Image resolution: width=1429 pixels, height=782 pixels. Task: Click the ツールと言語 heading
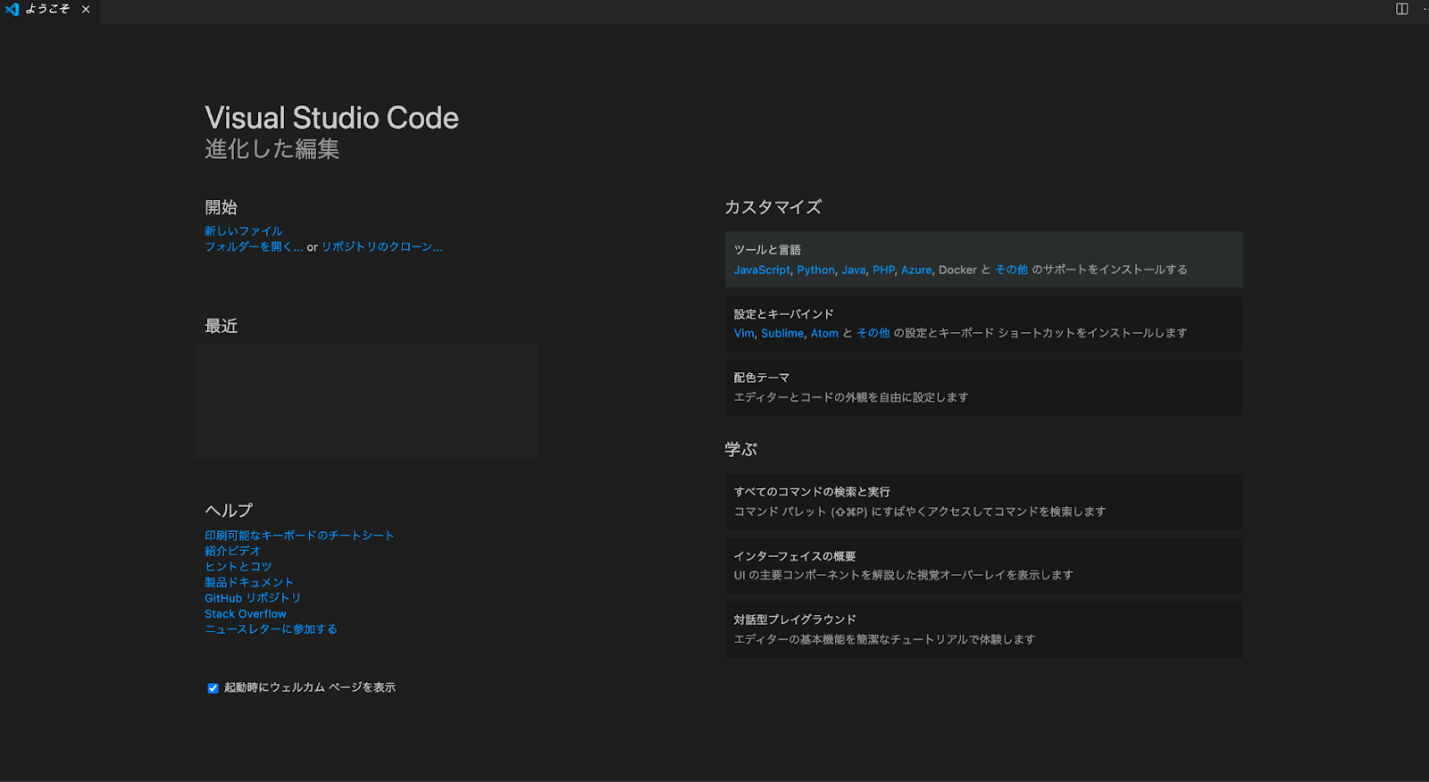(767, 250)
